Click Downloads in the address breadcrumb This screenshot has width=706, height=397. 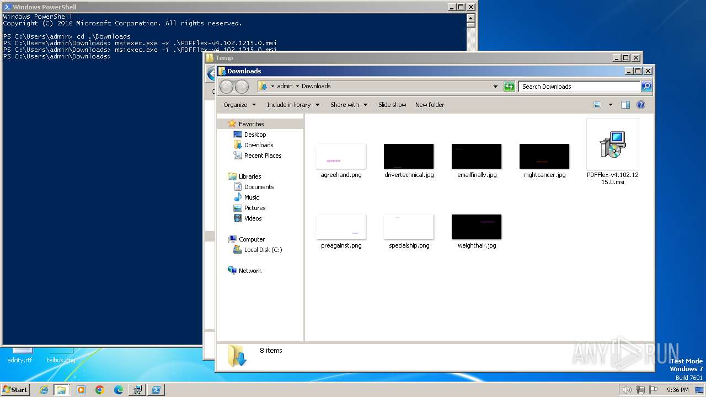click(x=316, y=86)
